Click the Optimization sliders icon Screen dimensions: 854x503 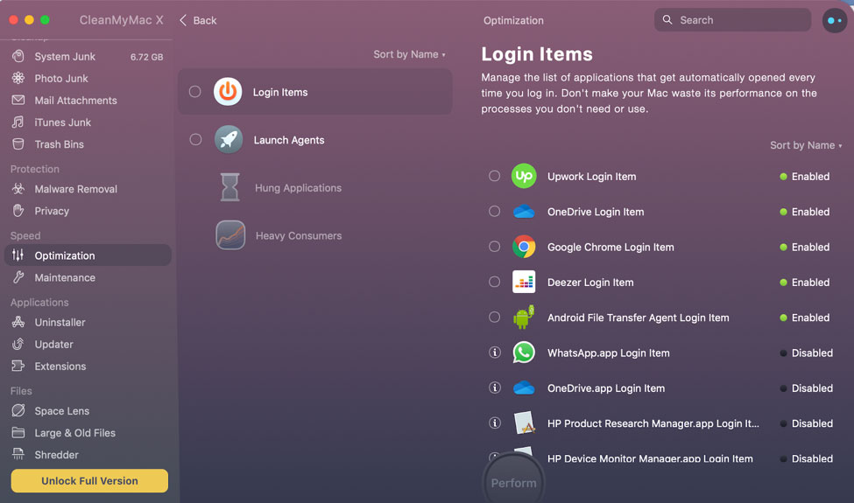click(x=18, y=255)
